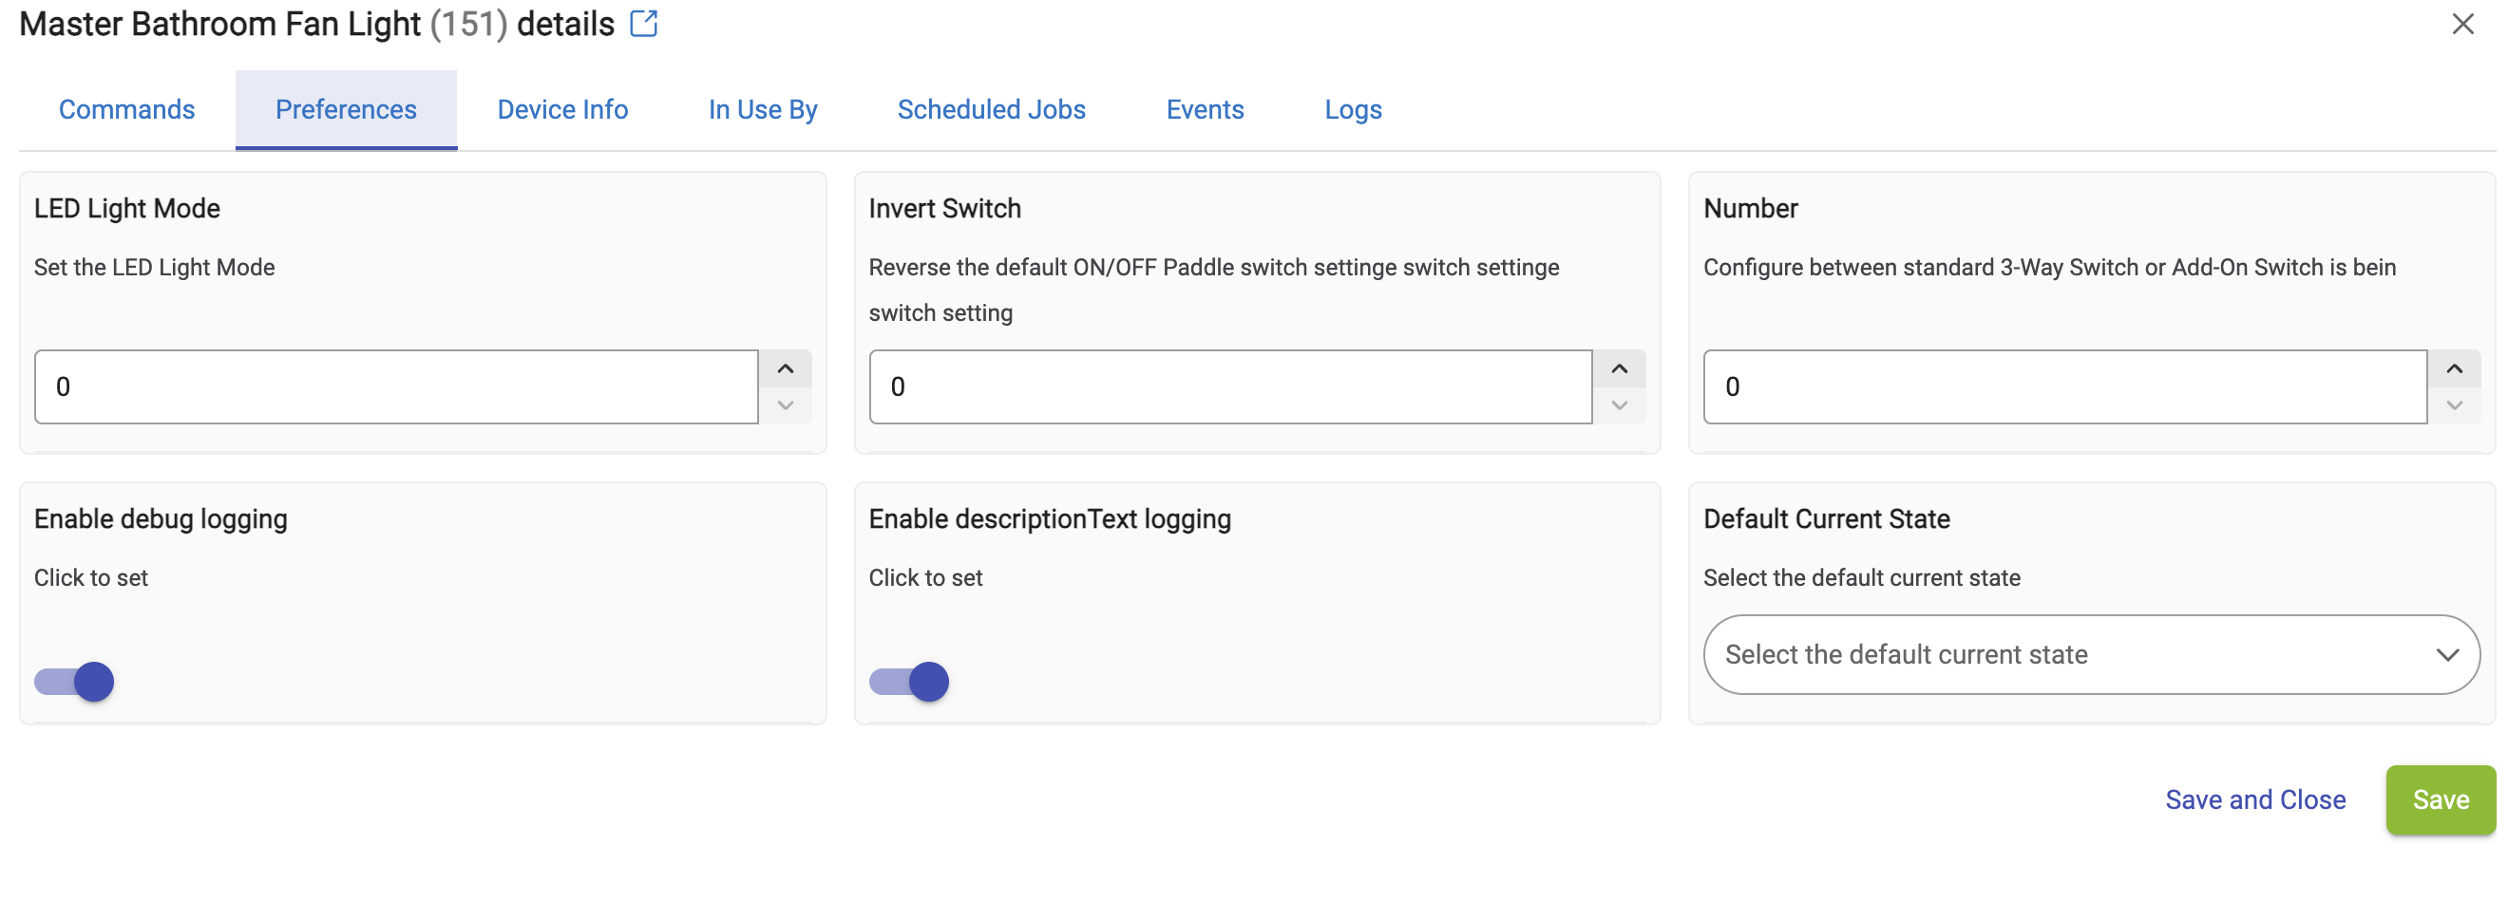Image resolution: width=2508 pixels, height=902 pixels.
Task: Increase the Number preference value
Action: point(2454,368)
